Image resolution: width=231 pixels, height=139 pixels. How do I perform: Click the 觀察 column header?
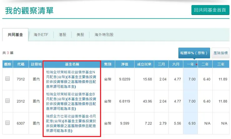(x=8, y=64)
